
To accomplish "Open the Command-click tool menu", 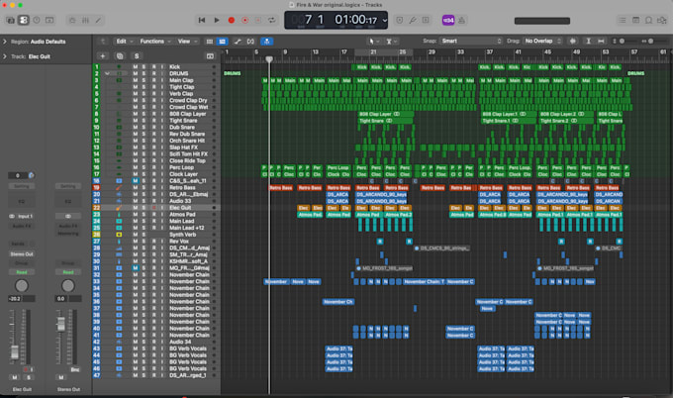I will (x=391, y=42).
